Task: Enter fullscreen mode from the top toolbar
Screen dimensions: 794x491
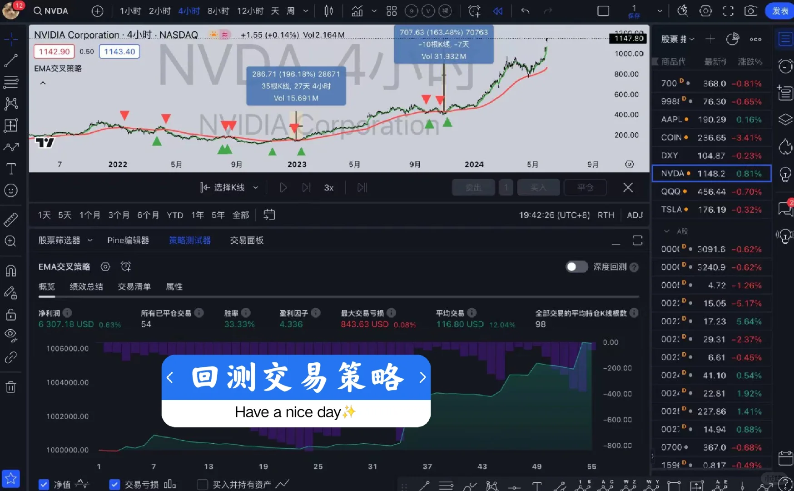Action: 728,11
